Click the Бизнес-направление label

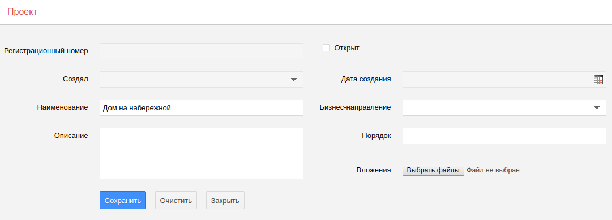click(x=355, y=107)
